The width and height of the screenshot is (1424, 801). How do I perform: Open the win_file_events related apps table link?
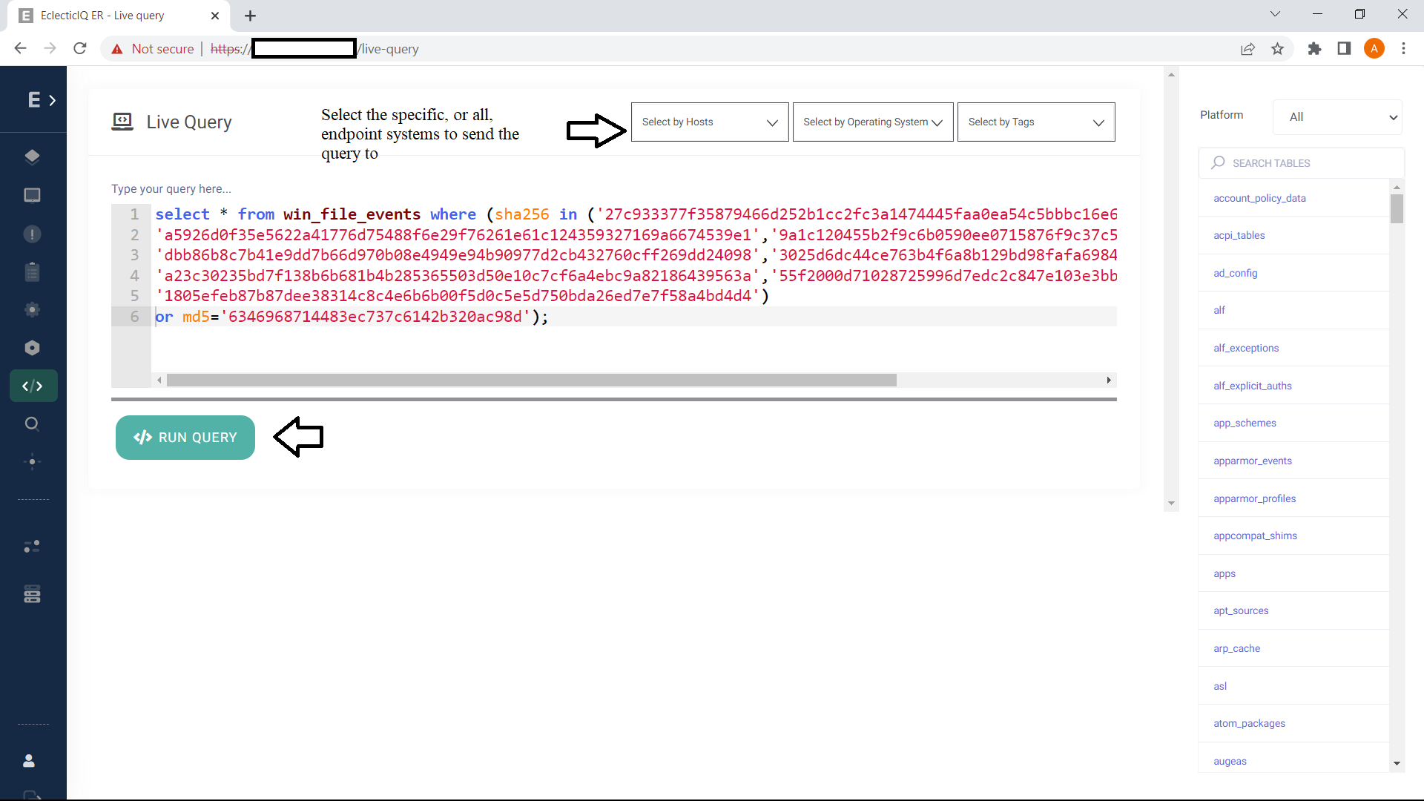1224,573
